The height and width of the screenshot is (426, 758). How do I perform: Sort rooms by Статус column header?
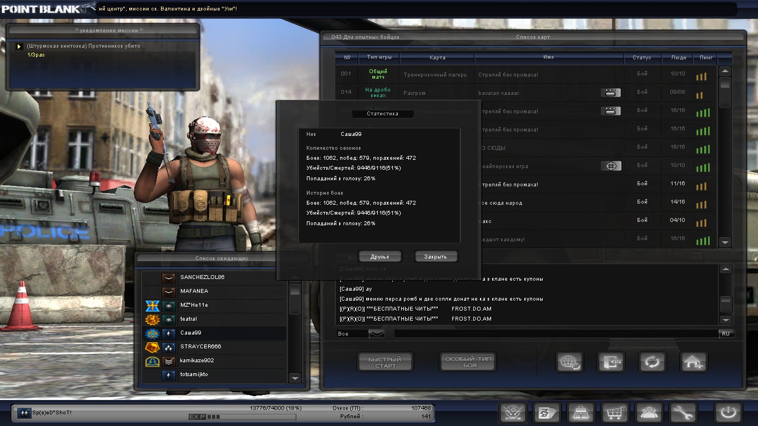pos(642,58)
